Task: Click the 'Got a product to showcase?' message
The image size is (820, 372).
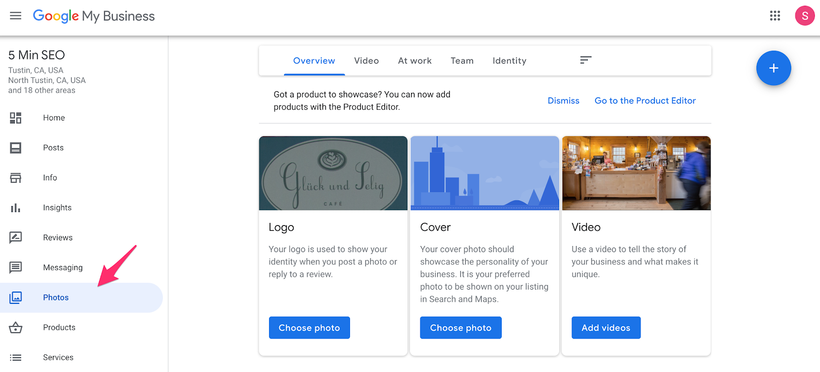Action: click(x=362, y=100)
